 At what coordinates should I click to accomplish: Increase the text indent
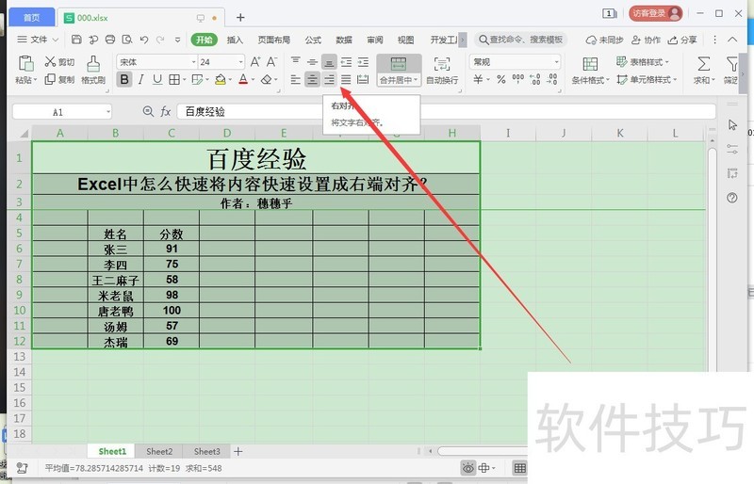(363, 61)
